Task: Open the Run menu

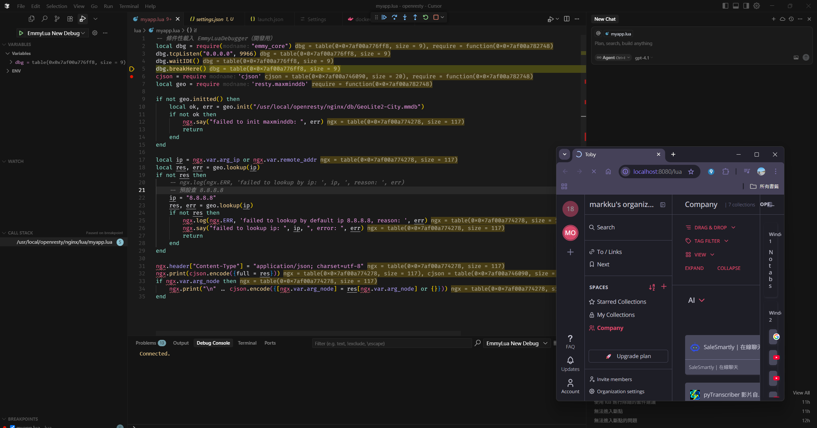Action: pyautogui.click(x=108, y=6)
